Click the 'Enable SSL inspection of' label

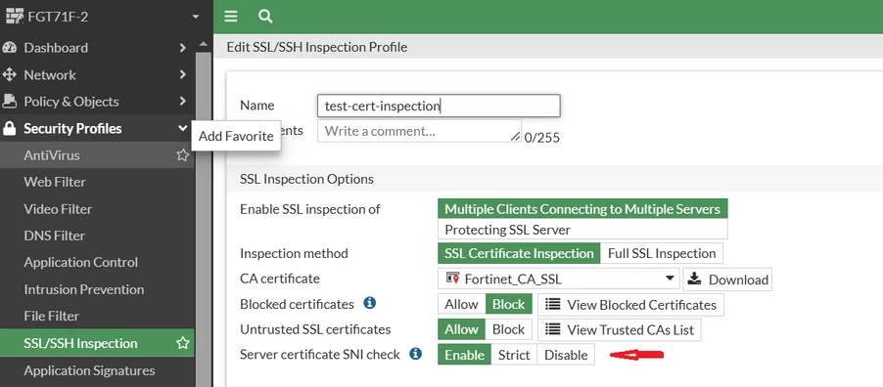pyautogui.click(x=310, y=209)
